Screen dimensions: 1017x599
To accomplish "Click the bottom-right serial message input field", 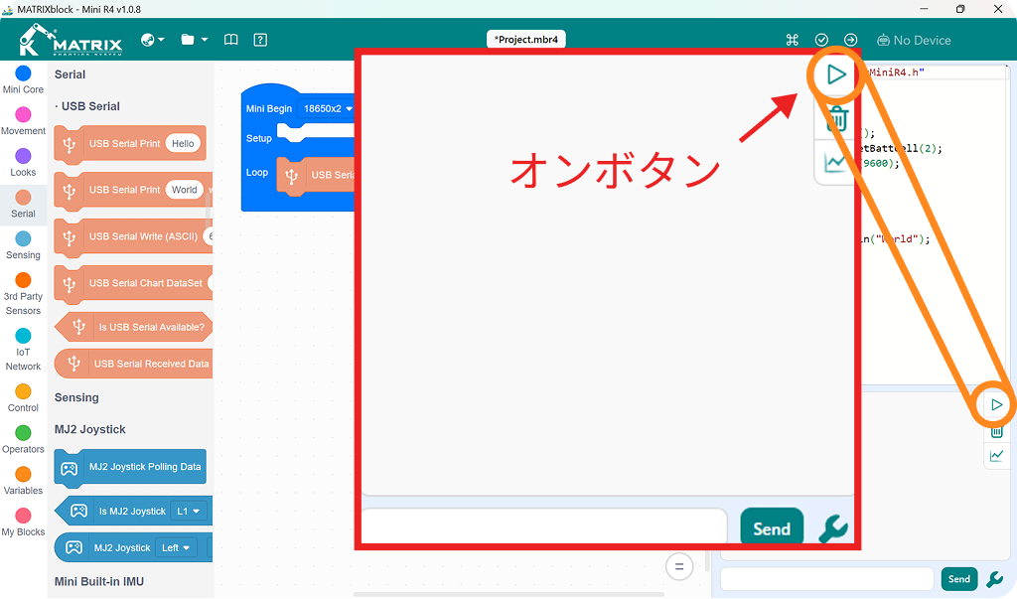I will [827, 579].
